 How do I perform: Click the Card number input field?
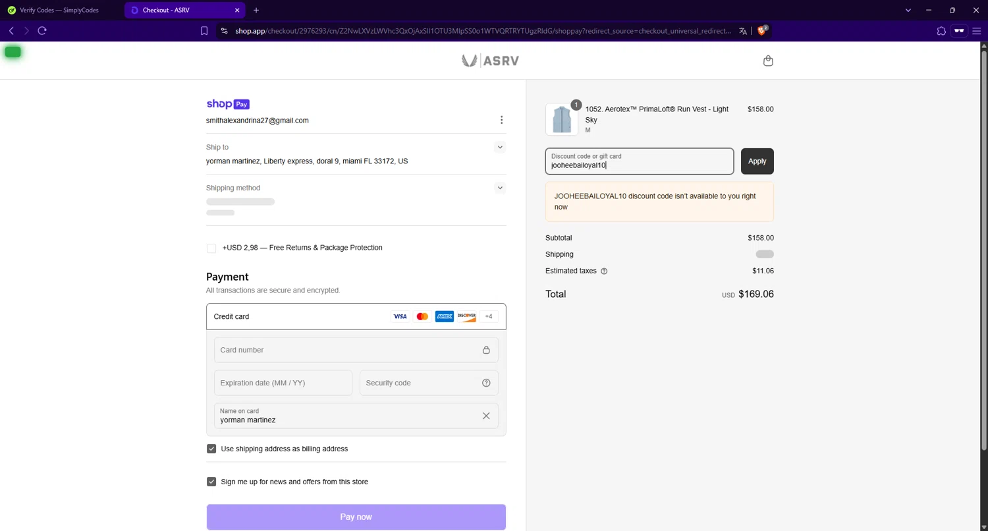point(356,350)
